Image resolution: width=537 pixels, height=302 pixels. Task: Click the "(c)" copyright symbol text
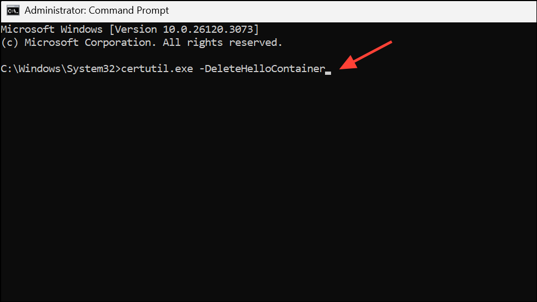coord(10,43)
